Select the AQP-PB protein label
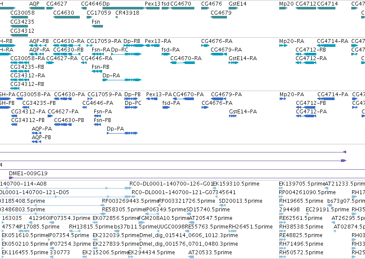365x259 pixels. [42, 137]
